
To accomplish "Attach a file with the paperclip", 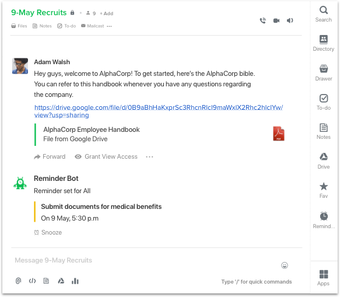I will (19, 281).
